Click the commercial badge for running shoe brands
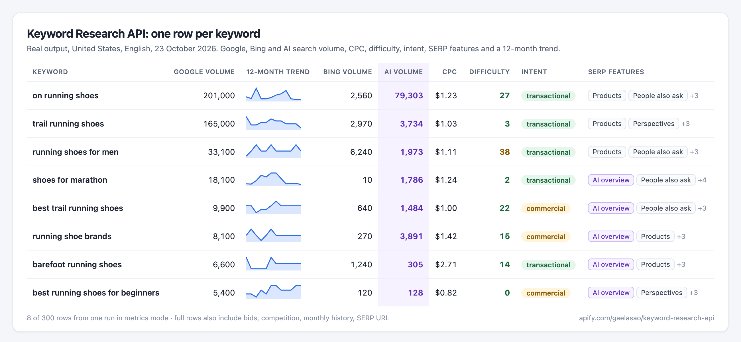The image size is (741, 342). pos(545,237)
